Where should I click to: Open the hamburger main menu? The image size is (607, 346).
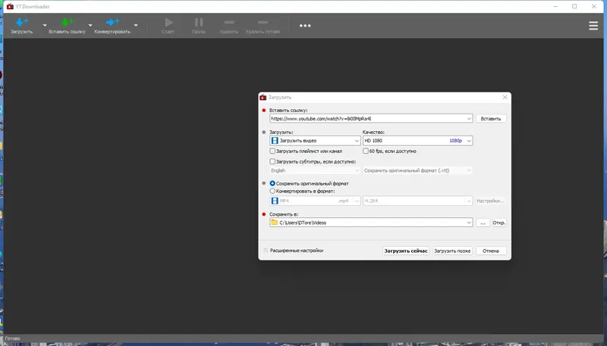tap(593, 26)
